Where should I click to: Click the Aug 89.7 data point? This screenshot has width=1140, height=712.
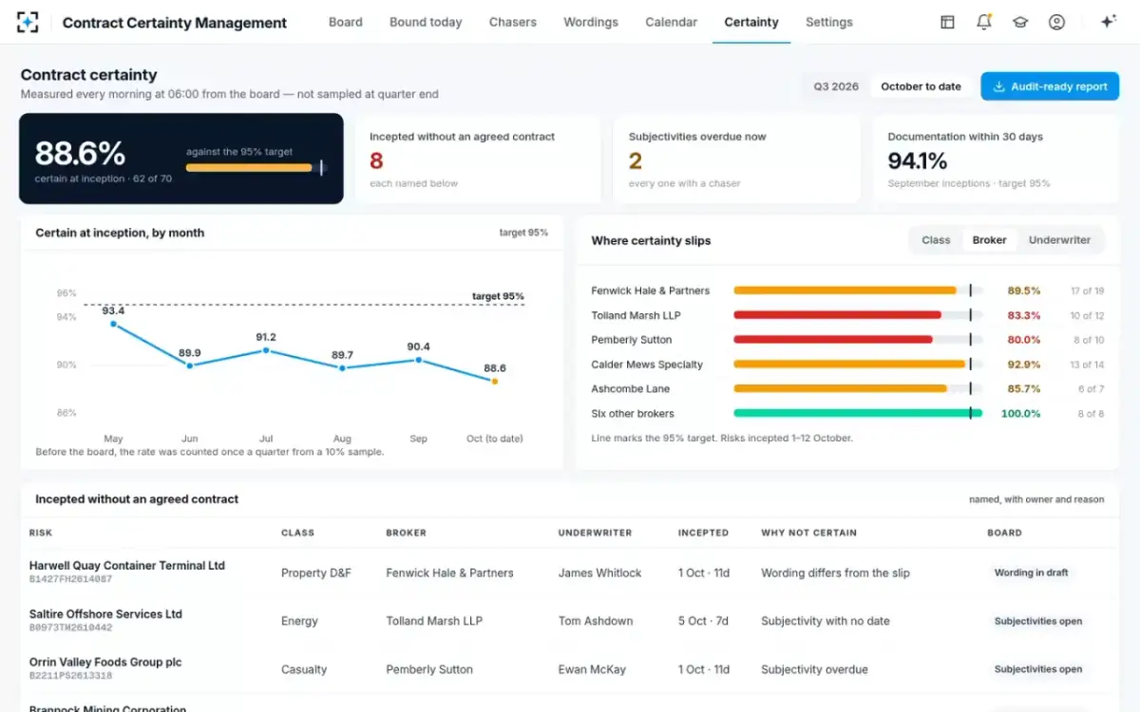tap(342, 367)
